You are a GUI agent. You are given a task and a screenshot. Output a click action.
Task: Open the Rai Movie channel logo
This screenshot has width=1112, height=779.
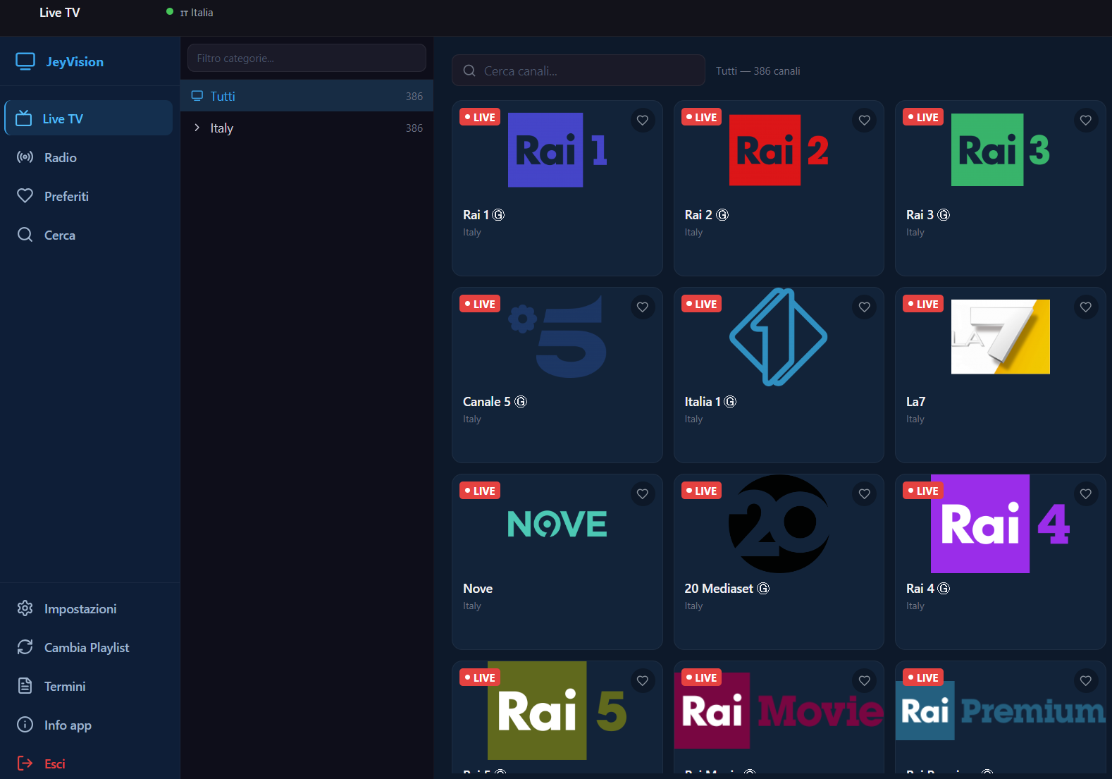coord(779,711)
